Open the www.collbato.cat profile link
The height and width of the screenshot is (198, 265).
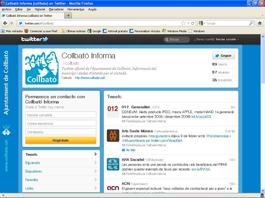90,78
